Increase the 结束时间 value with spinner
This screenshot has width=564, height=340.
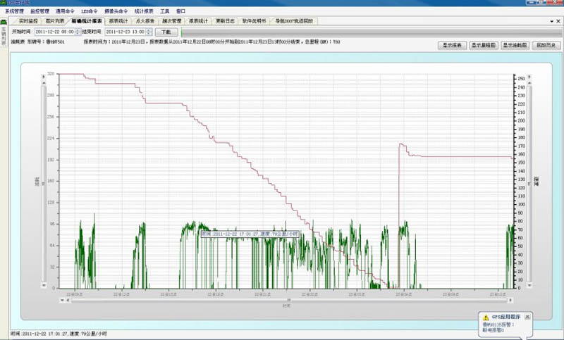149,30
